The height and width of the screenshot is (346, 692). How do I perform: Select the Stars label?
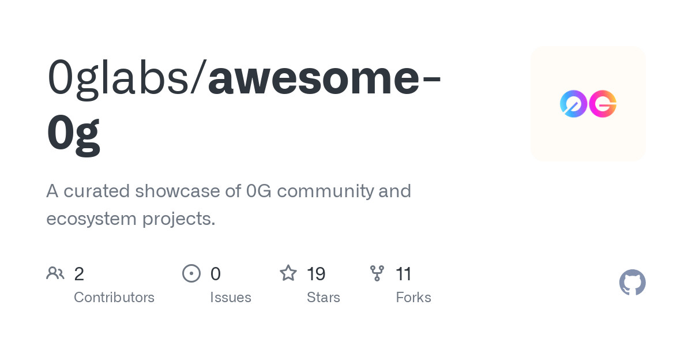tap(324, 298)
